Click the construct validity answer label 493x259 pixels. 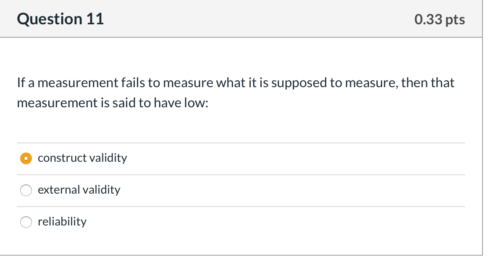tap(82, 158)
